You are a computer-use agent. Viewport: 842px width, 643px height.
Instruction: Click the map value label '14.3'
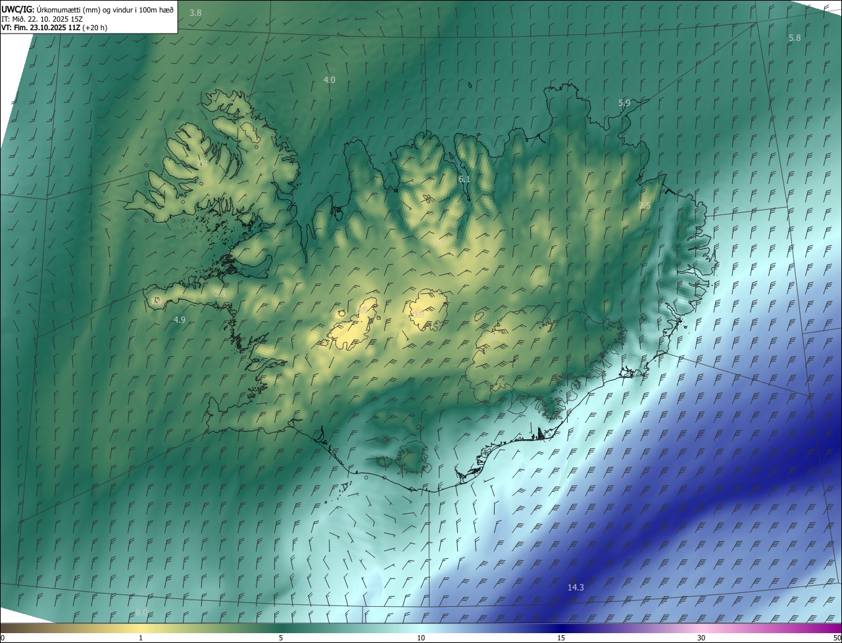(x=576, y=587)
